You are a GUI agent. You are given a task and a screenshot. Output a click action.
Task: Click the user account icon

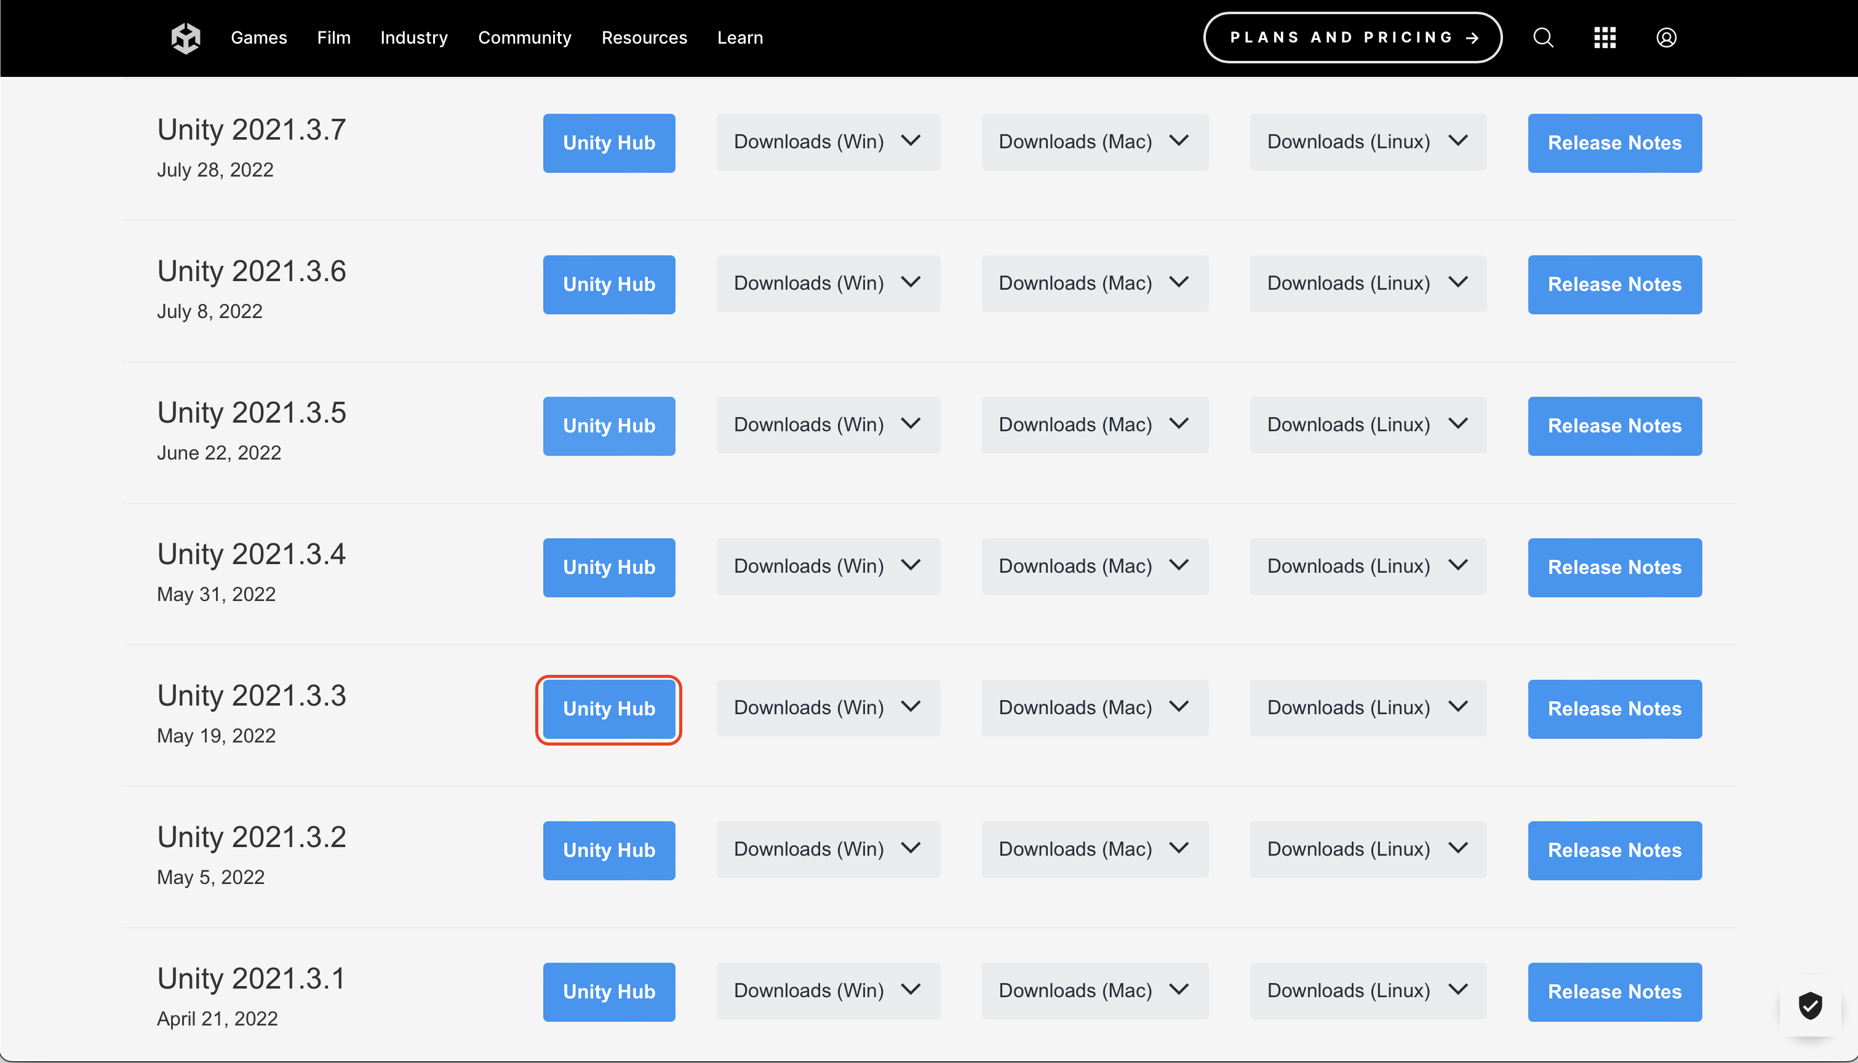[1666, 38]
